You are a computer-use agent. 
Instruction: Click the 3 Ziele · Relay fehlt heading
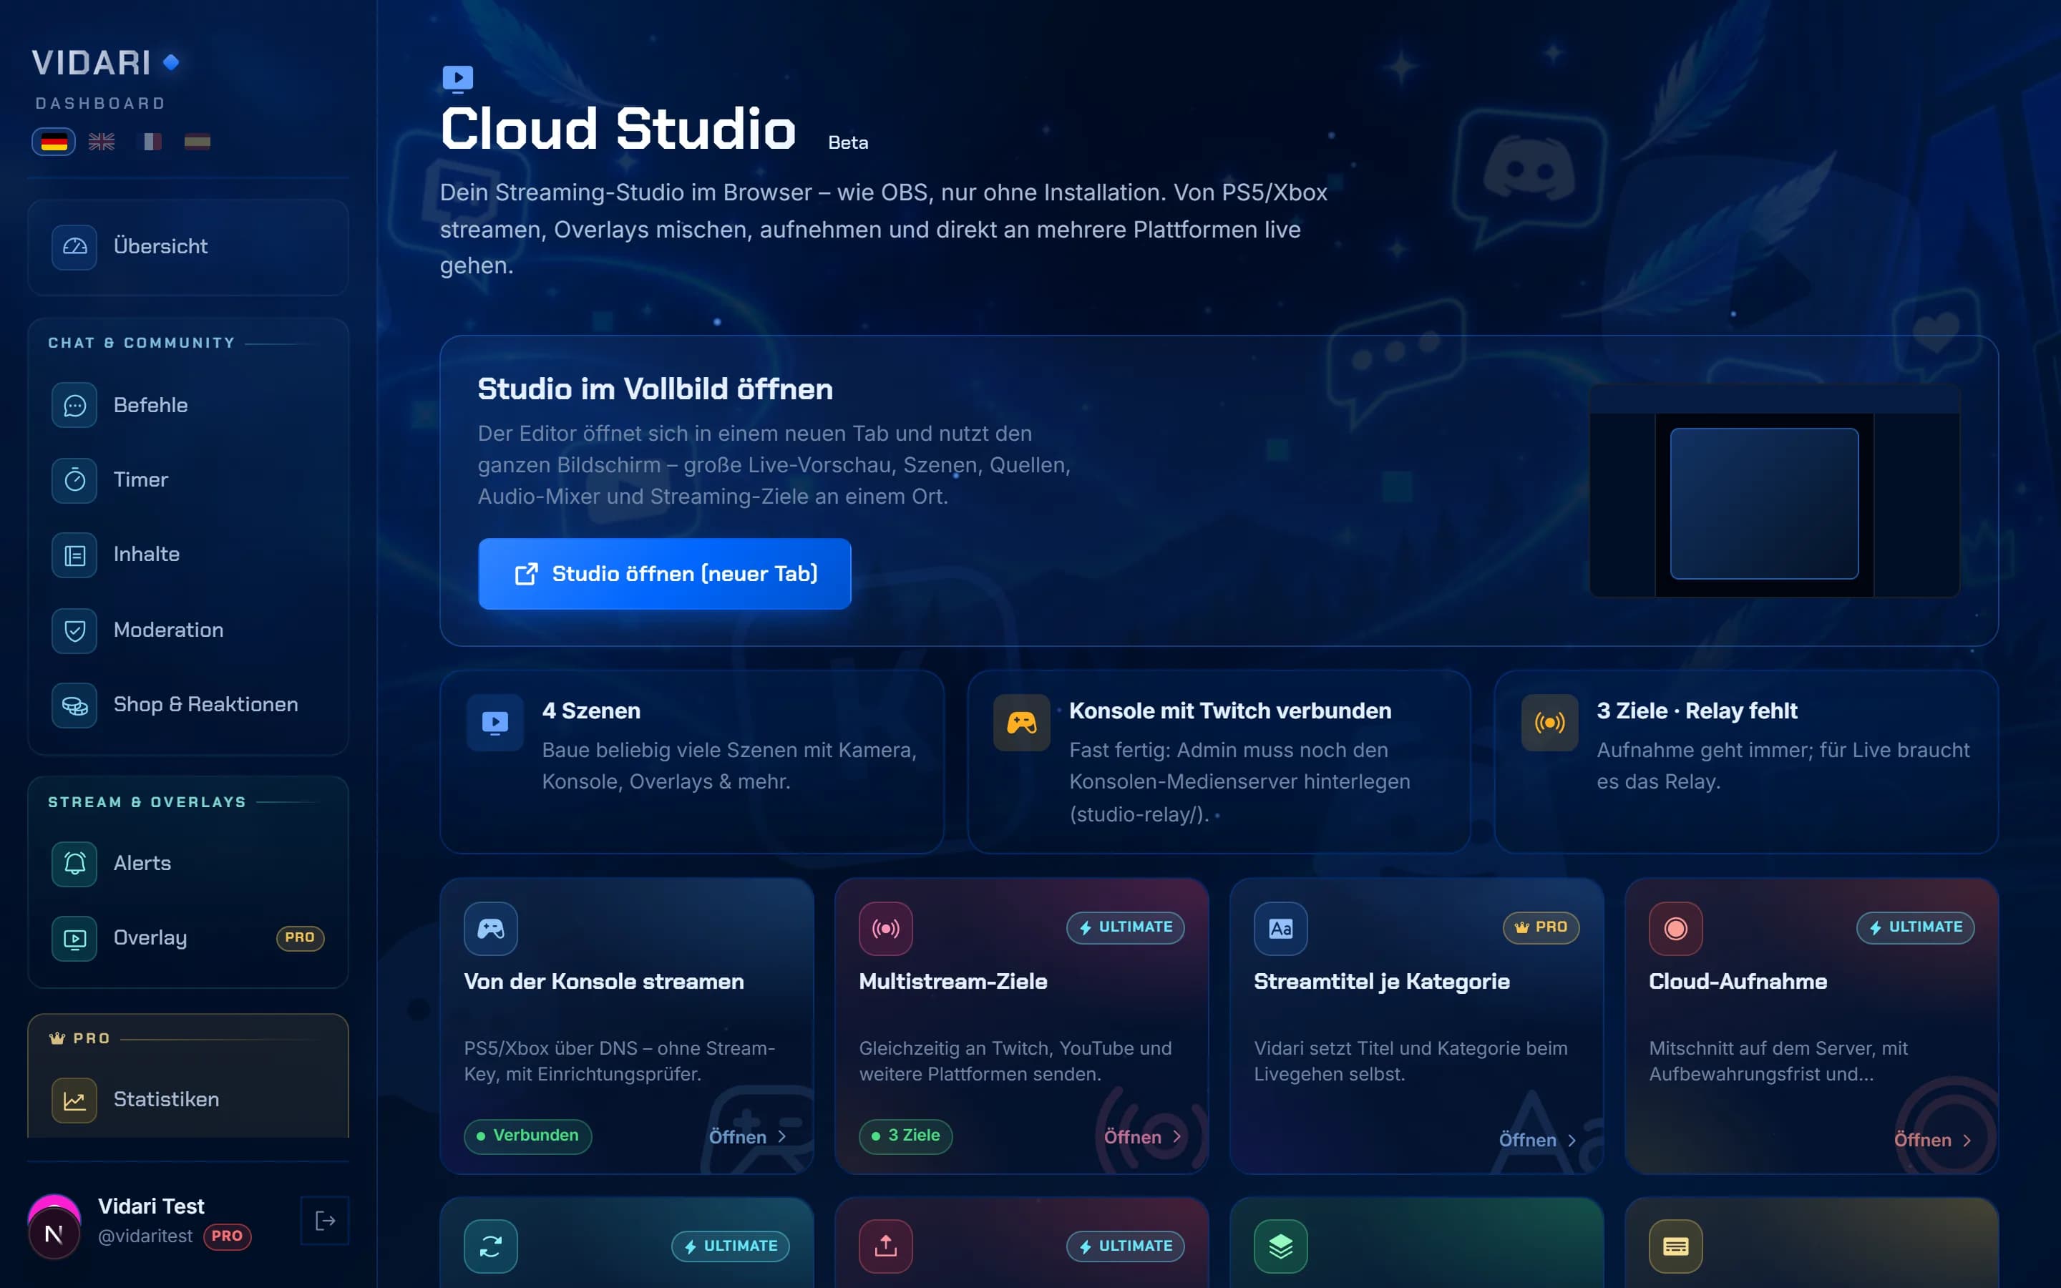pos(1697,711)
